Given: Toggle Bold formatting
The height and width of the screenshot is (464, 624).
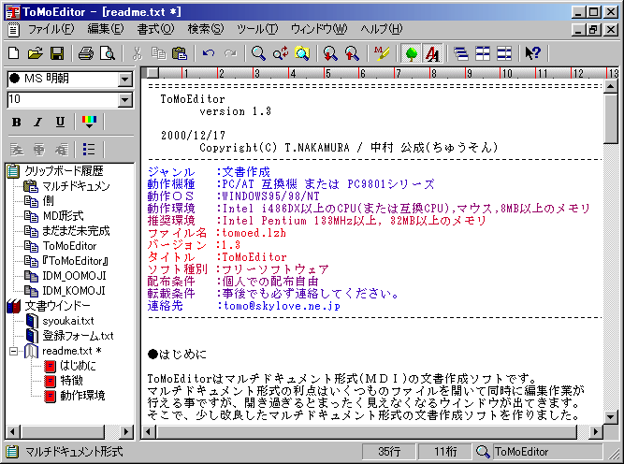Looking at the screenshot, I should pyautogui.click(x=16, y=123).
